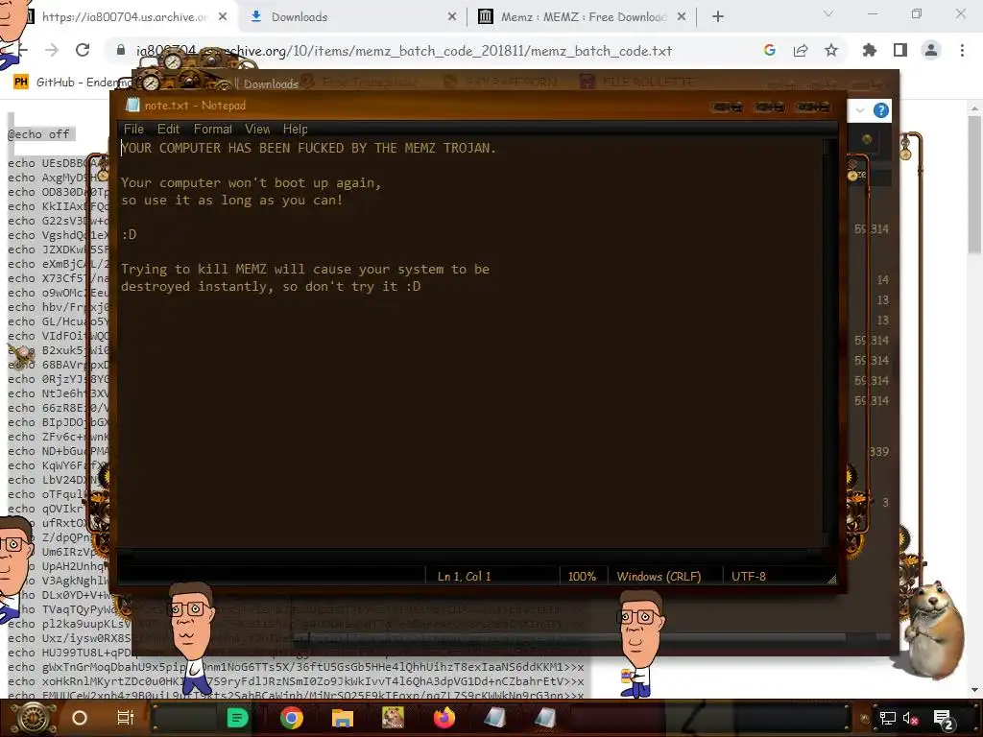Click the UTF-8 encoding status entry

point(749,577)
